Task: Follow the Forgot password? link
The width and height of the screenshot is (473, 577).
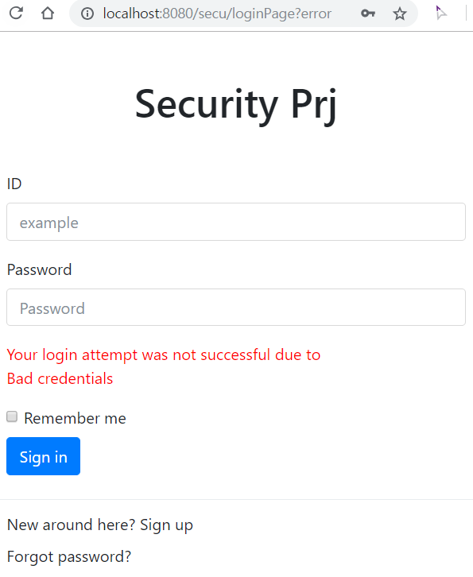Action: pos(69,557)
